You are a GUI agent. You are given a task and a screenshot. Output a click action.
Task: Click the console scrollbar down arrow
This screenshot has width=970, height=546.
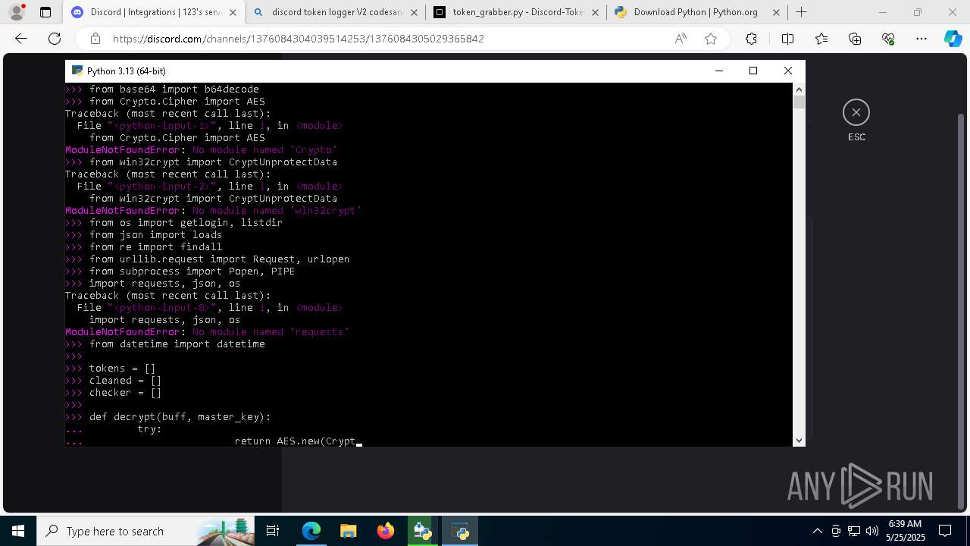(799, 440)
